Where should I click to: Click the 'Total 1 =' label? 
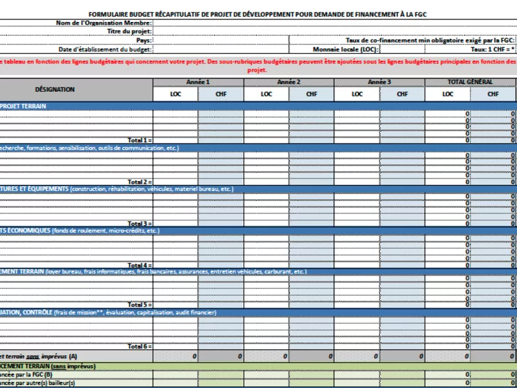[x=140, y=140]
